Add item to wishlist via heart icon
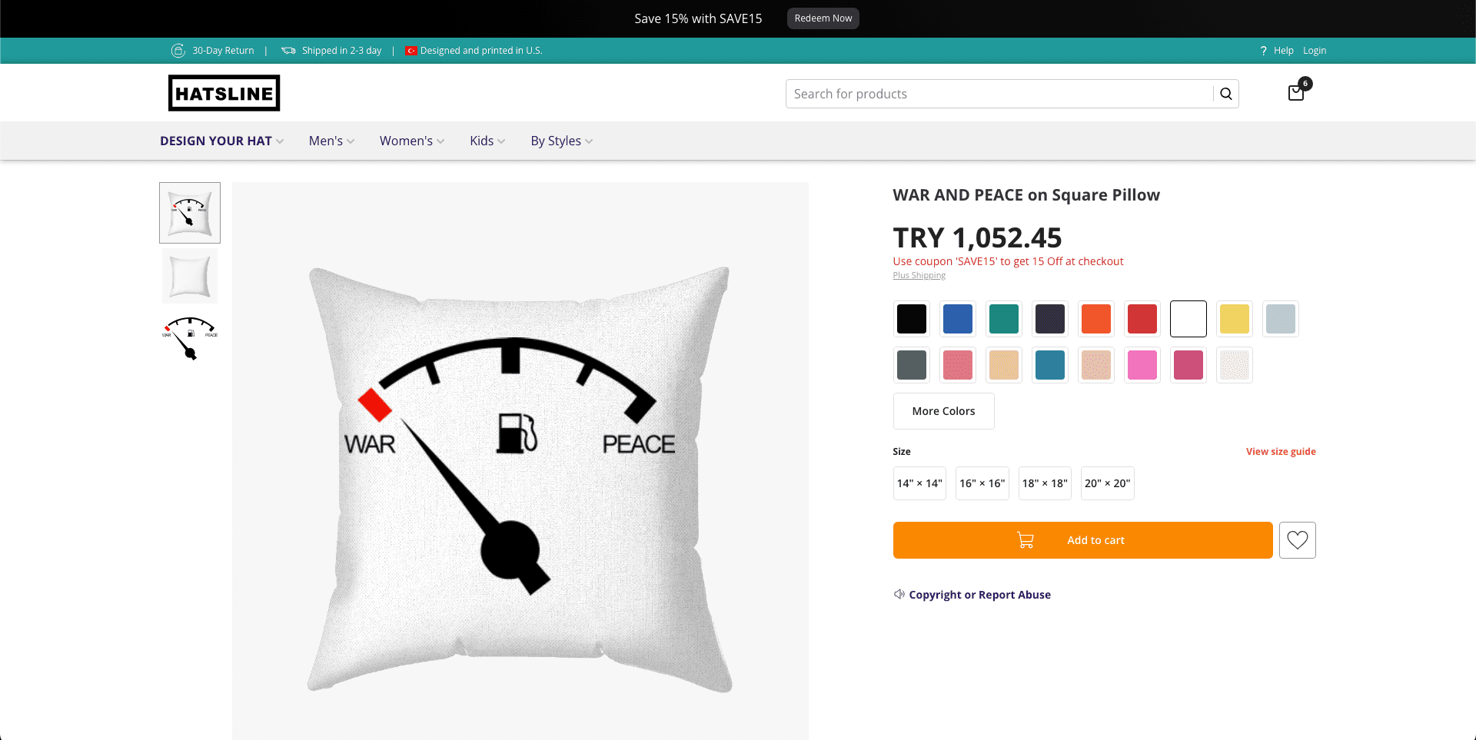The image size is (1476, 740). tap(1297, 539)
